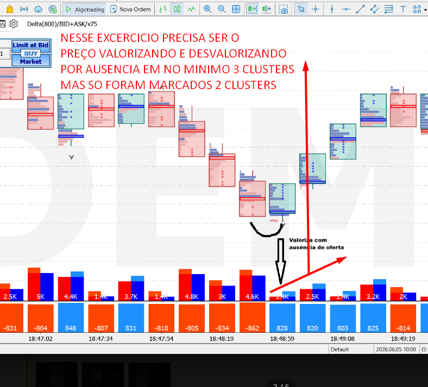This screenshot has height=387, width=428.
Task: Select the vertical line drawing tool
Action: (x=332, y=9)
